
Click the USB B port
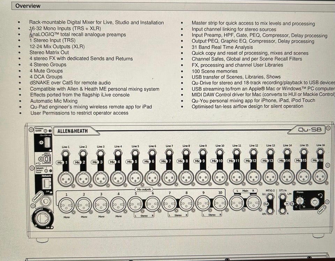(x=46, y=159)
